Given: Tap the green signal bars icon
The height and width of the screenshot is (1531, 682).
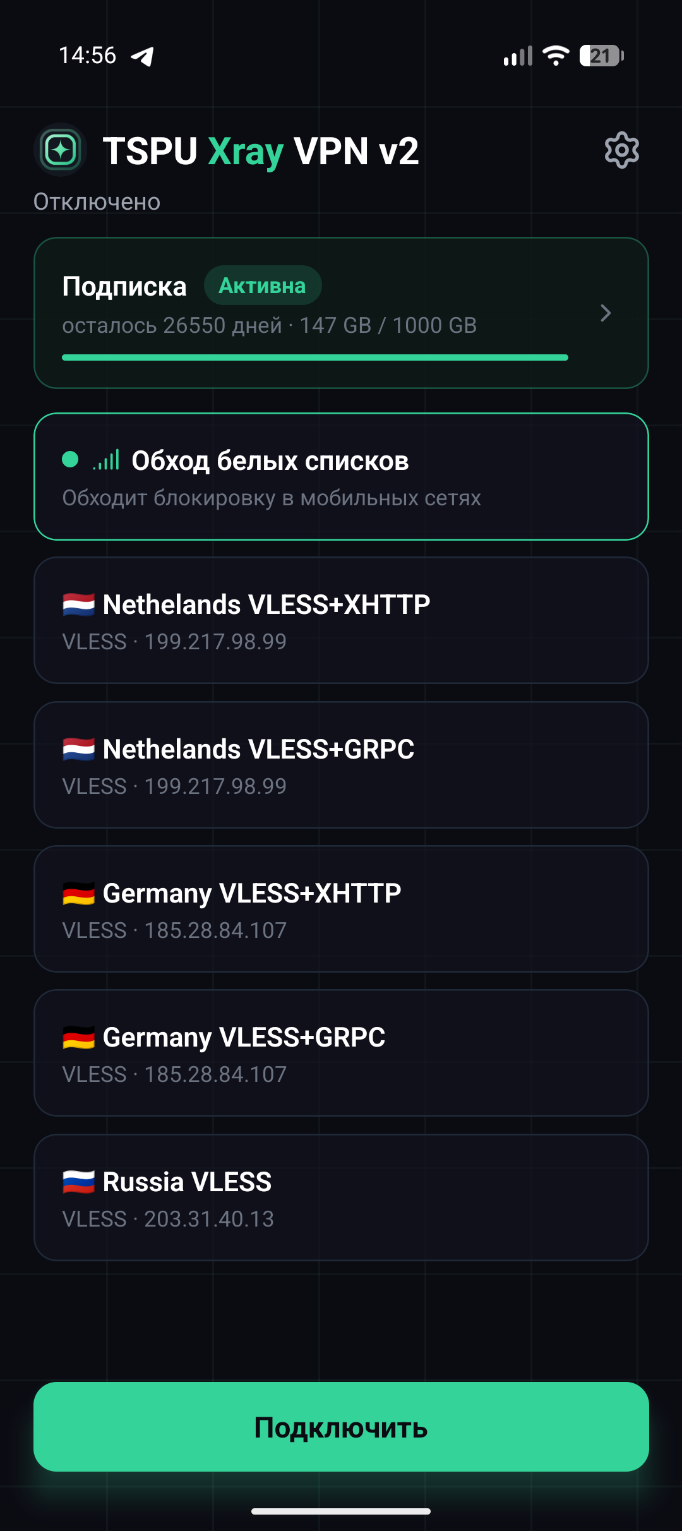Looking at the screenshot, I should [105, 460].
